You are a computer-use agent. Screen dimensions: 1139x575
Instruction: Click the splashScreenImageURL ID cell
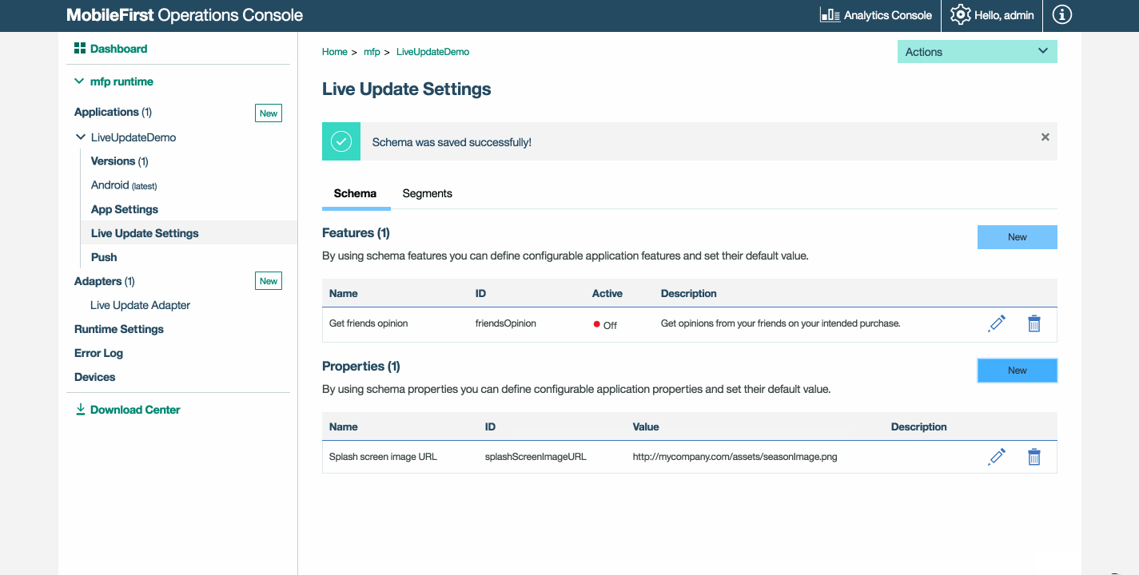click(536, 457)
